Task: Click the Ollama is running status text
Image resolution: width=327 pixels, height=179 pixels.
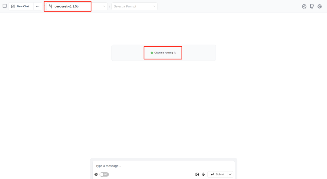Action: 163,52
